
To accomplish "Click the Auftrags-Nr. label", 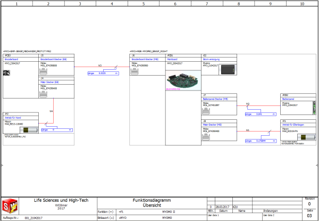I will point(10,218).
